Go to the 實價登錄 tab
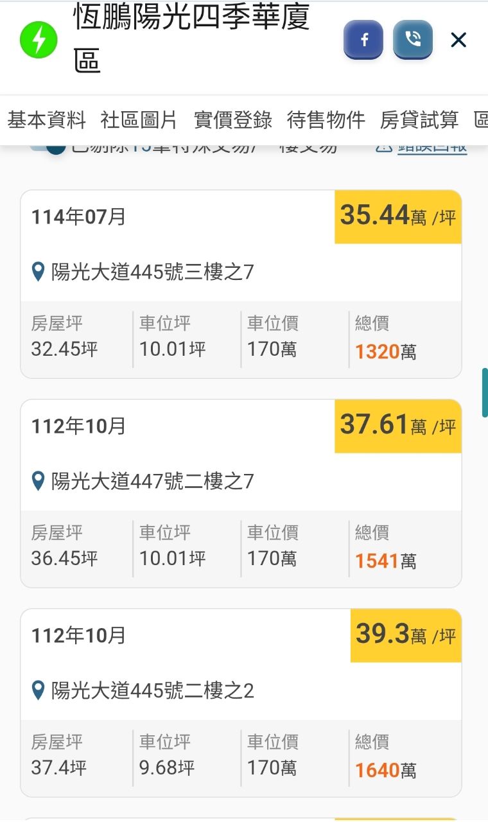 pos(233,119)
